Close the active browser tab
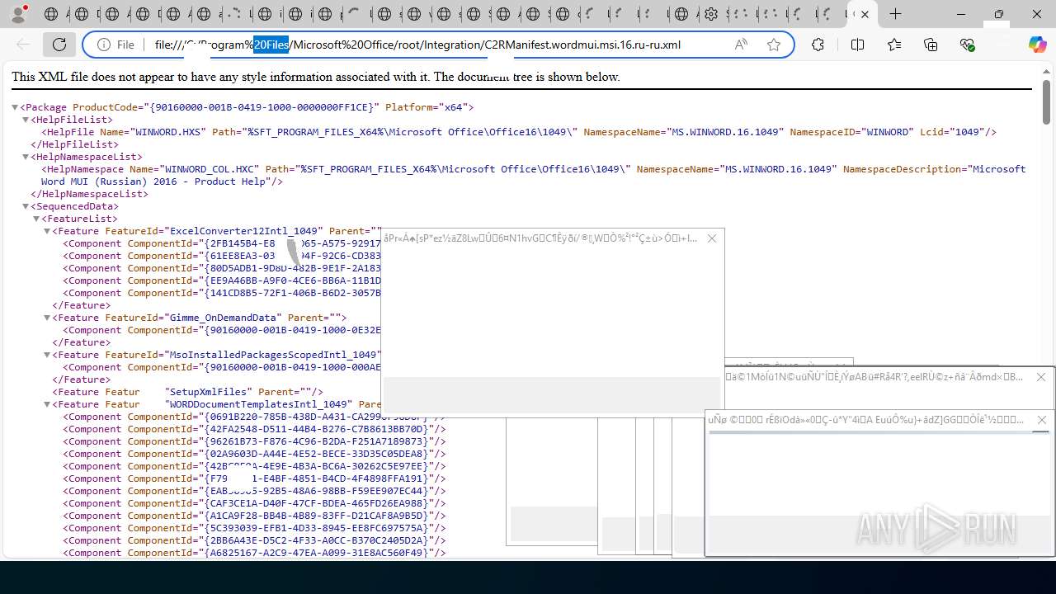 point(865,14)
